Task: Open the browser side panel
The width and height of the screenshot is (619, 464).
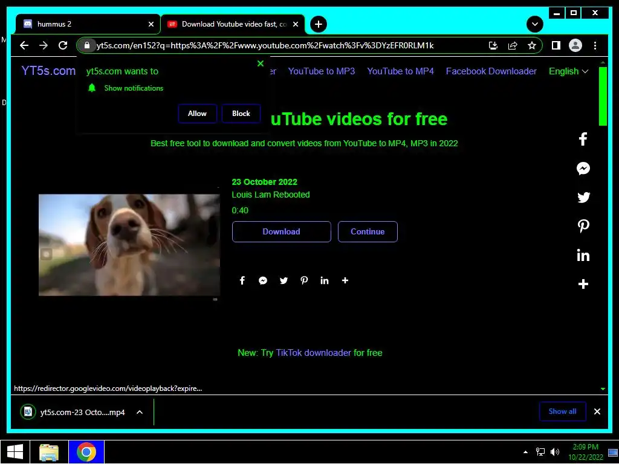Action: click(556, 45)
